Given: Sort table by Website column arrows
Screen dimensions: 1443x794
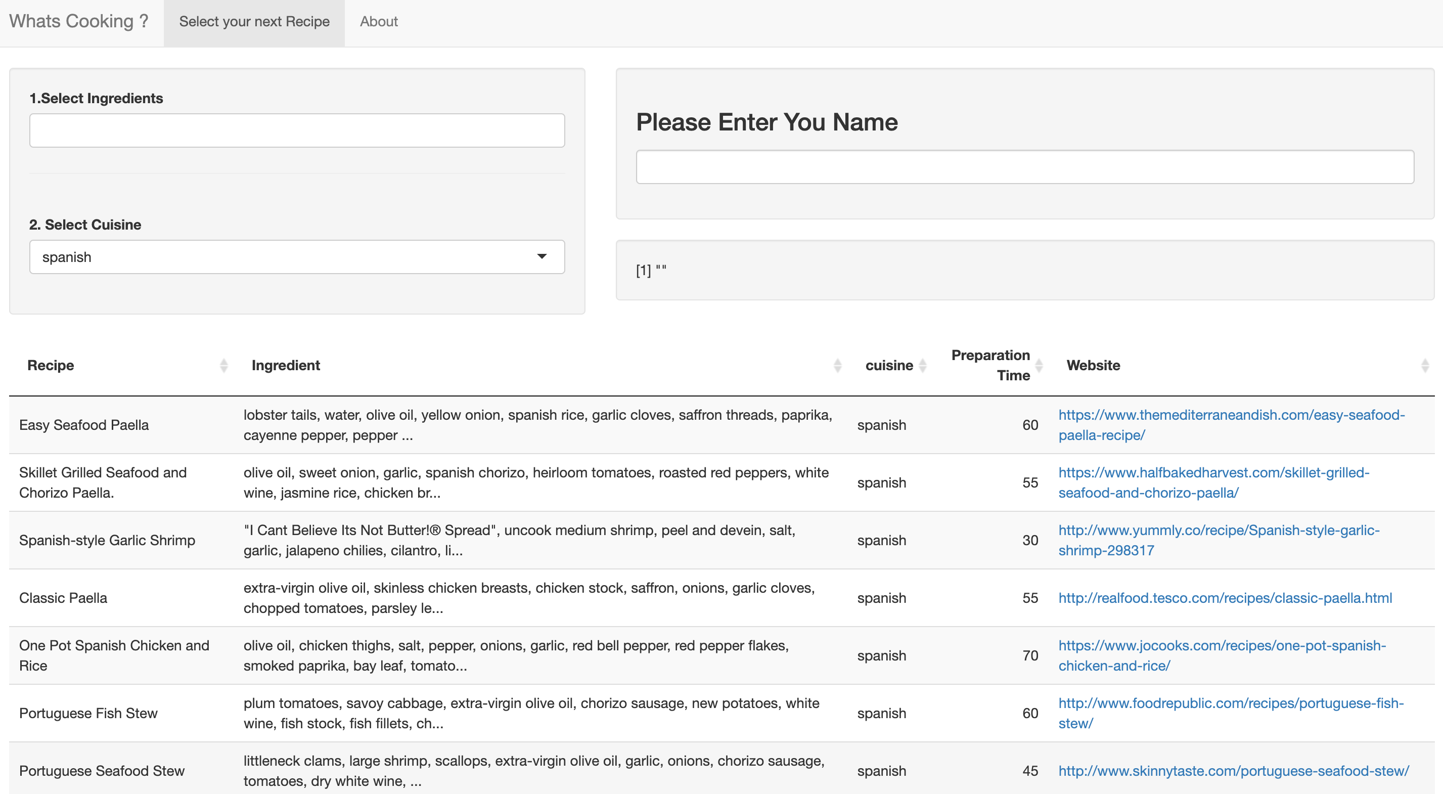Looking at the screenshot, I should (x=1425, y=365).
